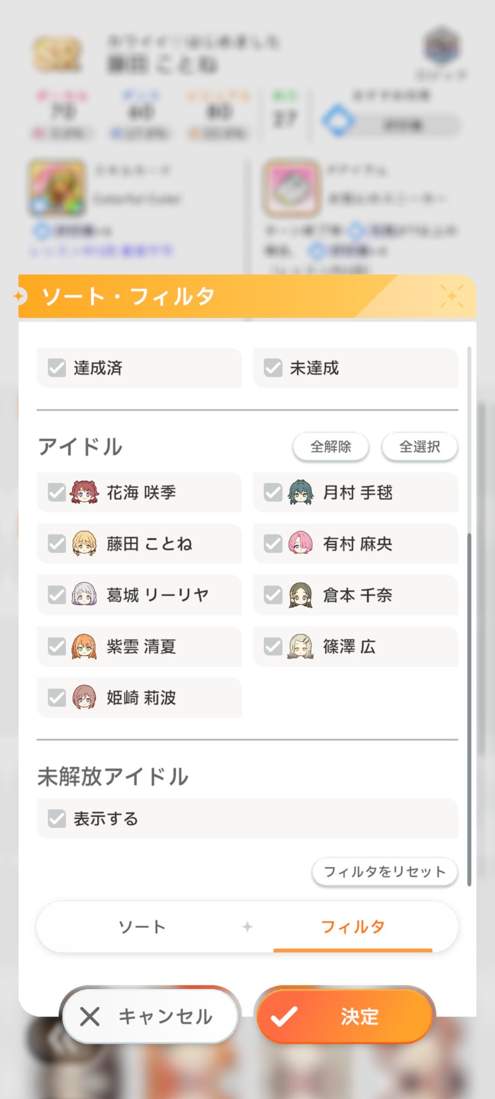Click the 紫雲 清夏 orange-haired avatar icon
Viewport: 495px width, 1099px height.
tap(84, 646)
